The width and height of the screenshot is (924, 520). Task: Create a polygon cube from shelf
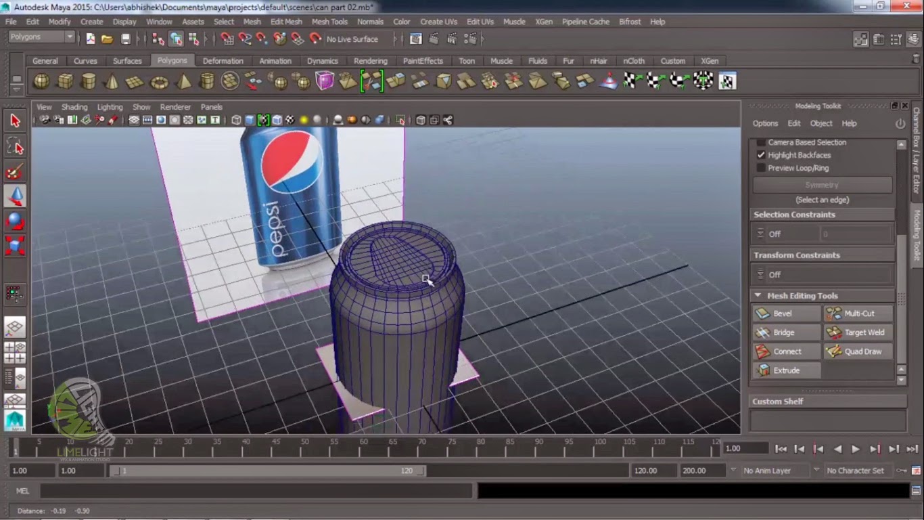[65, 81]
